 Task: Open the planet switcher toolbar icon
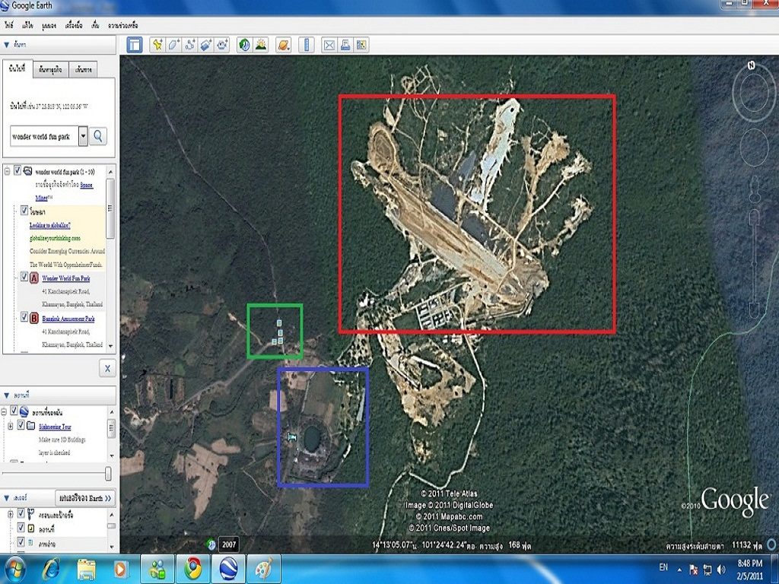(283, 45)
